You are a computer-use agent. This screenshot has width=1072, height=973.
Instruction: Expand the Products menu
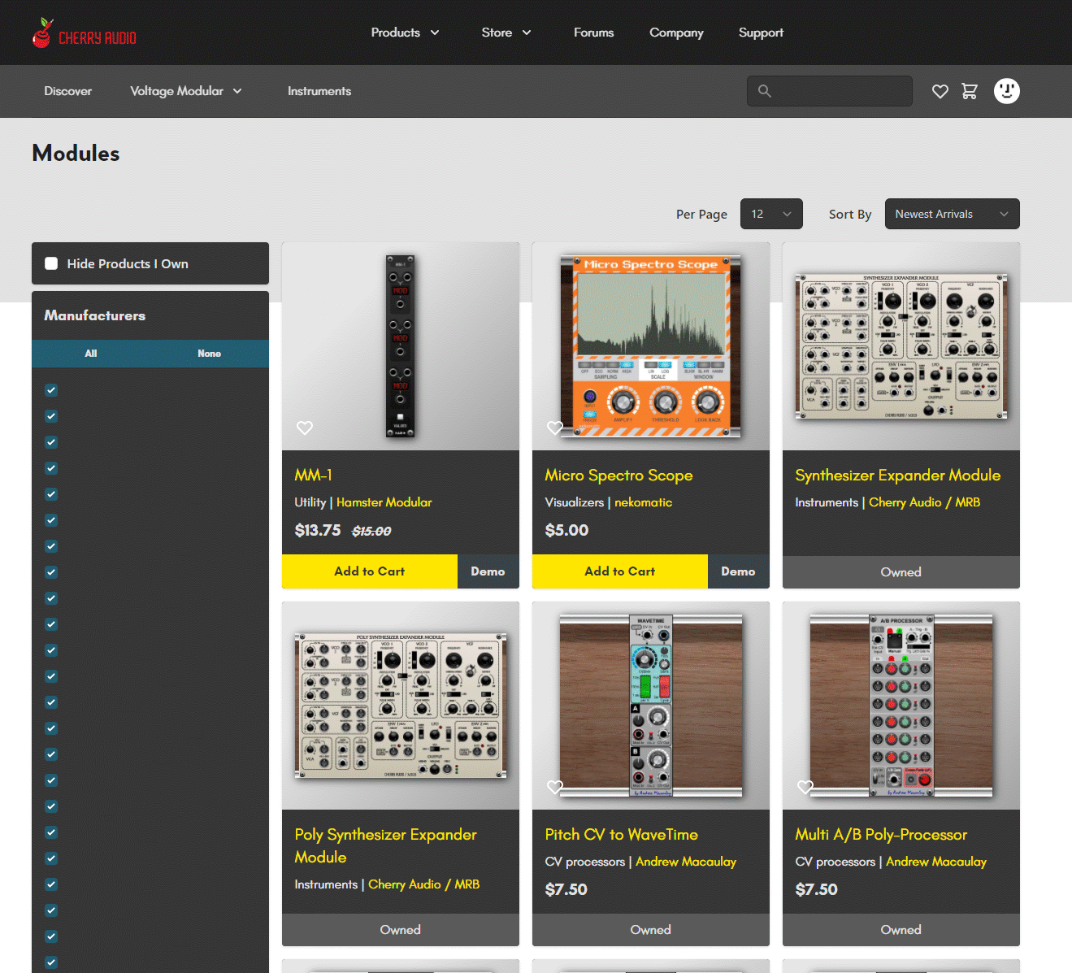coord(405,33)
